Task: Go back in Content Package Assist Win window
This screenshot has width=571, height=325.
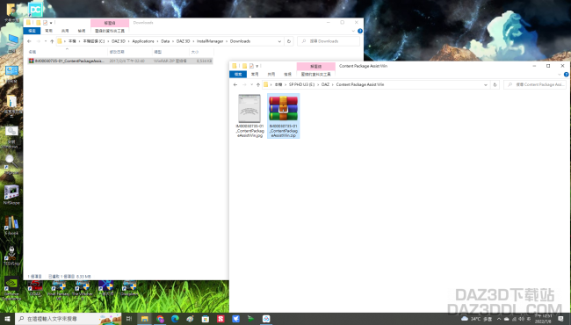Action: coord(235,85)
